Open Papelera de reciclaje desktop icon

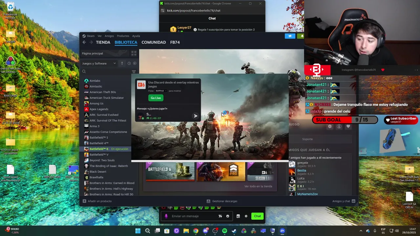point(10,11)
